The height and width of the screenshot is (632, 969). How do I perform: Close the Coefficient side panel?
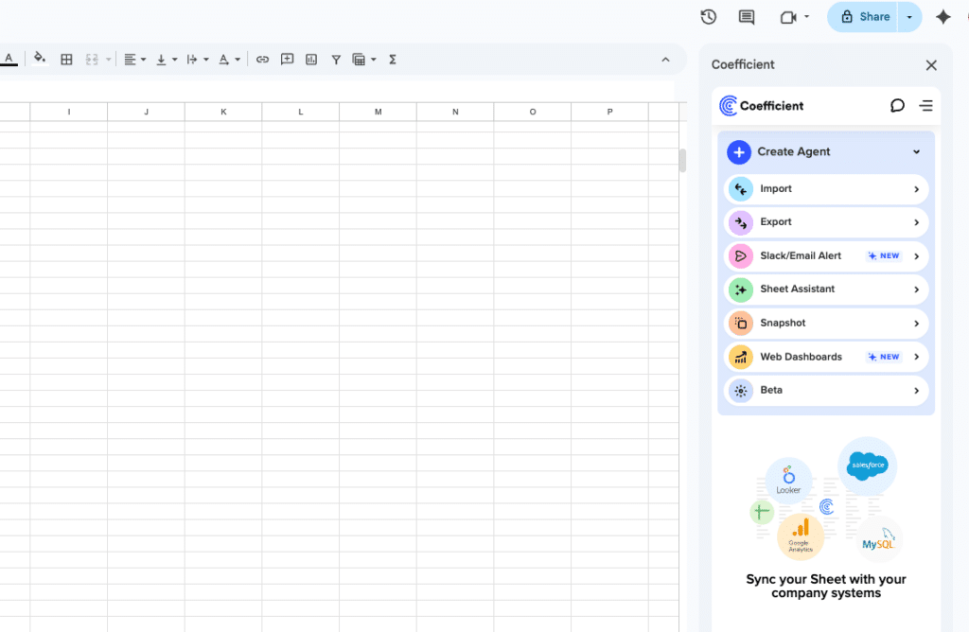point(931,65)
